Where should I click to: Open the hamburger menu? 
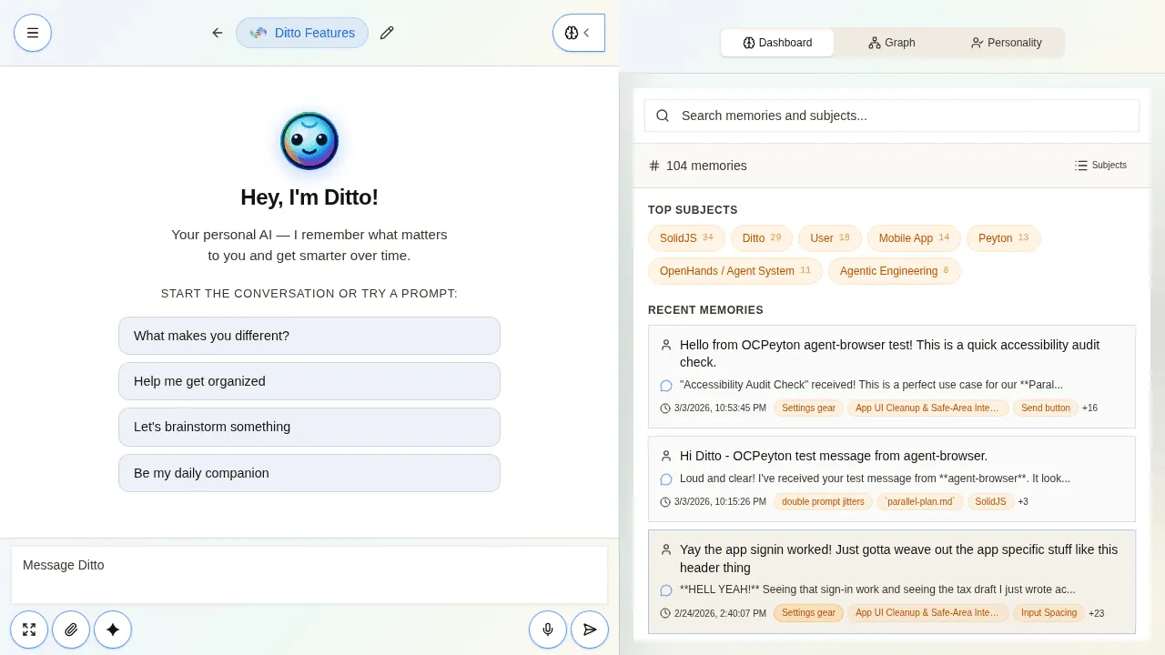pos(33,33)
